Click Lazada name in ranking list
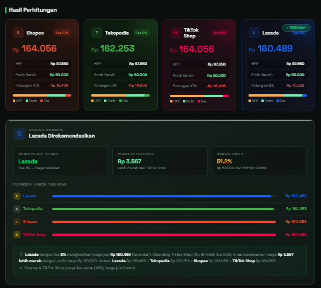321x288 pixels. point(30,196)
